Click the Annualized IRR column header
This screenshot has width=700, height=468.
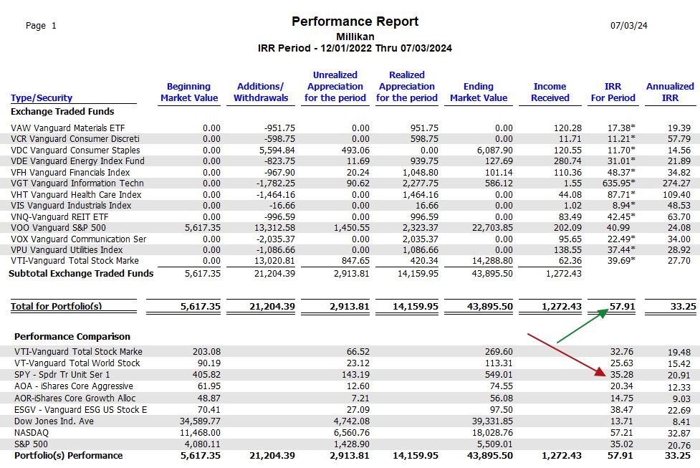click(670, 92)
